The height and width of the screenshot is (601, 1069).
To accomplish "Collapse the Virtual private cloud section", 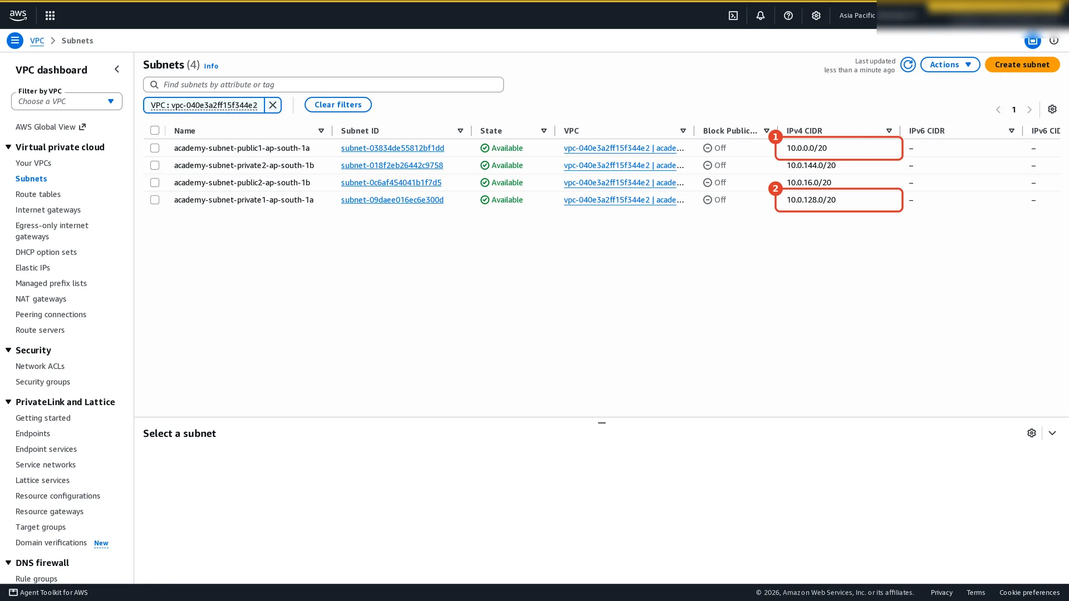I will (8, 147).
